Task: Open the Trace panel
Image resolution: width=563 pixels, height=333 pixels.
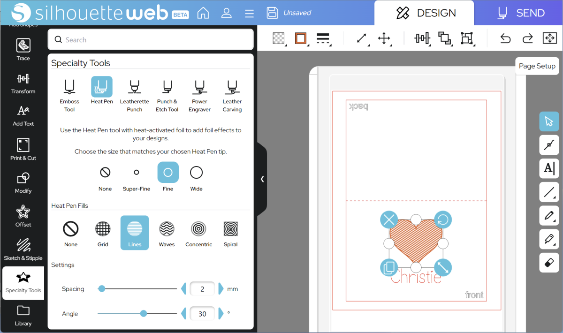Action: [23, 50]
